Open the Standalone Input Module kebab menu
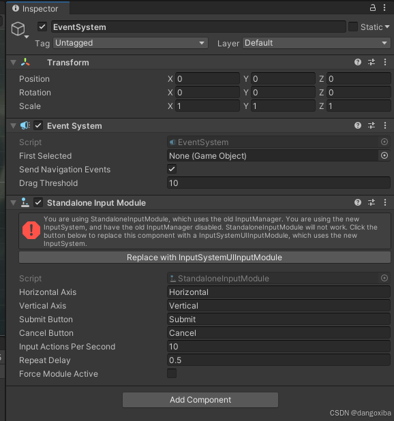 (385, 202)
